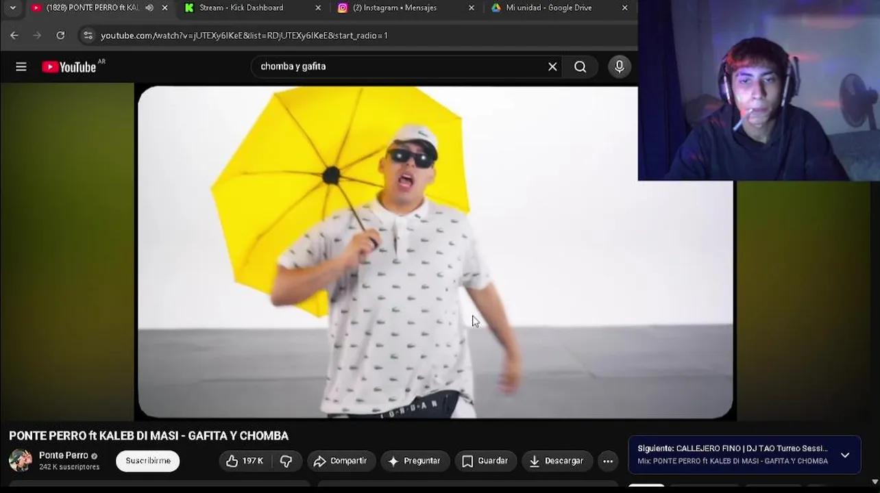880x493 pixels.
Task: Close the Google Drive tab
Action: [x=624, y=8]
